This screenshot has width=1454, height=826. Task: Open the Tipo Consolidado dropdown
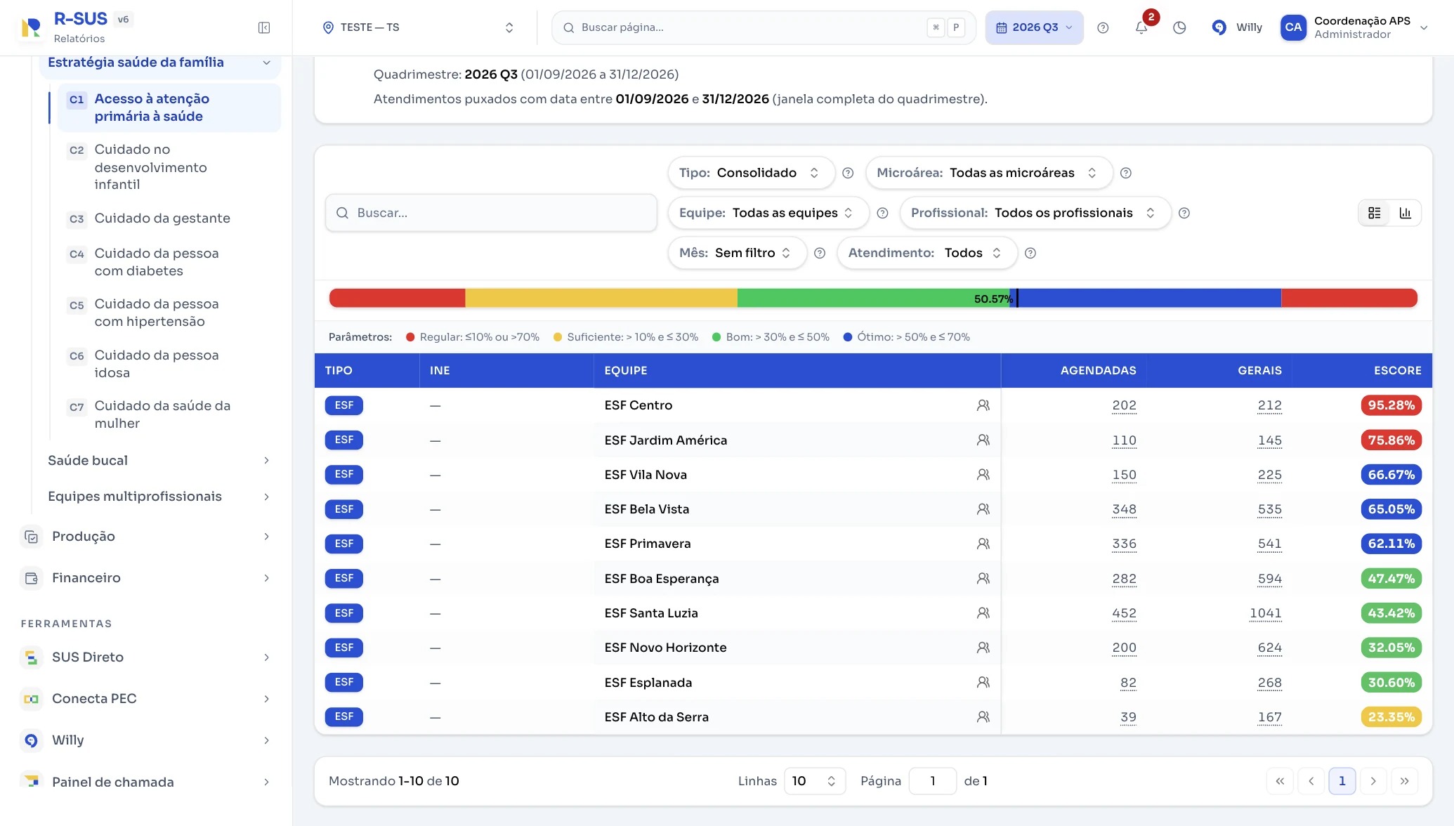click(751, 173)
